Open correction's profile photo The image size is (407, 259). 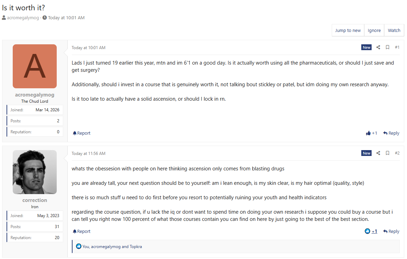click(x=35, y=172)
